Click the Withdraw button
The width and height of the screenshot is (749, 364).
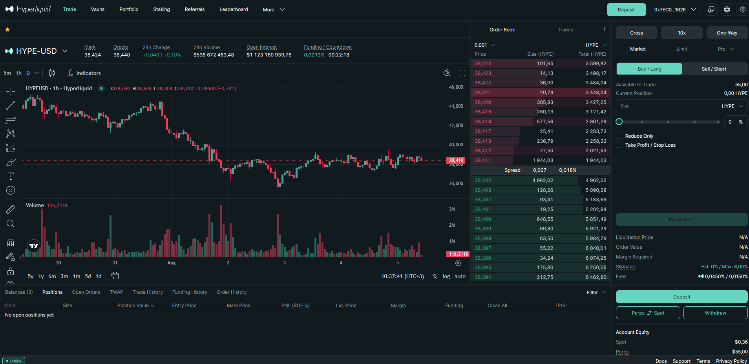coord(715,313)
